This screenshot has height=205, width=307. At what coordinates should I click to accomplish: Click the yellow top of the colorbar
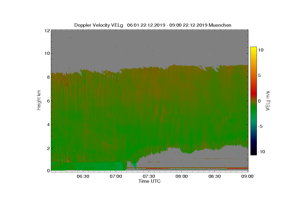254,49
